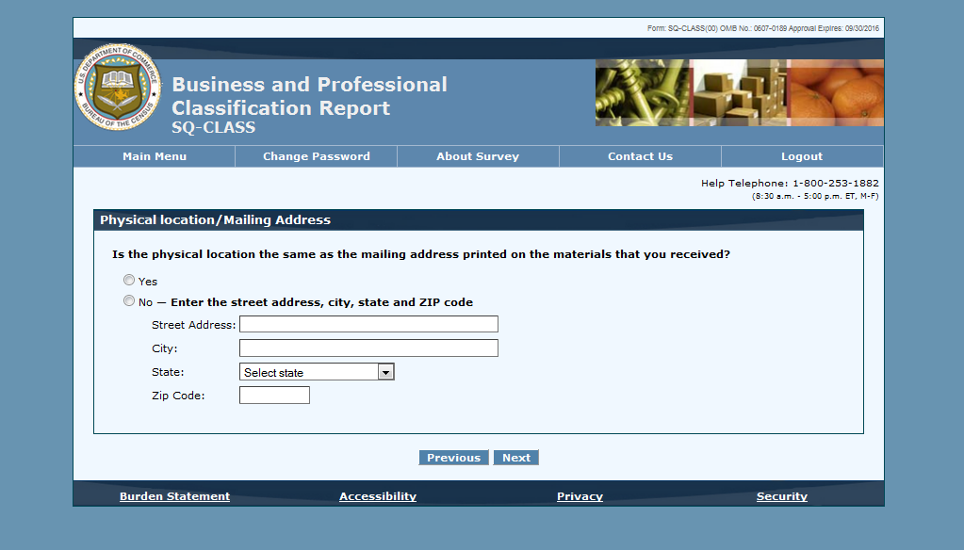Viewport: 964px width, 550px height.
Task: Choose the No radio option
Action: pyautogui.click(x=129, y=301)
